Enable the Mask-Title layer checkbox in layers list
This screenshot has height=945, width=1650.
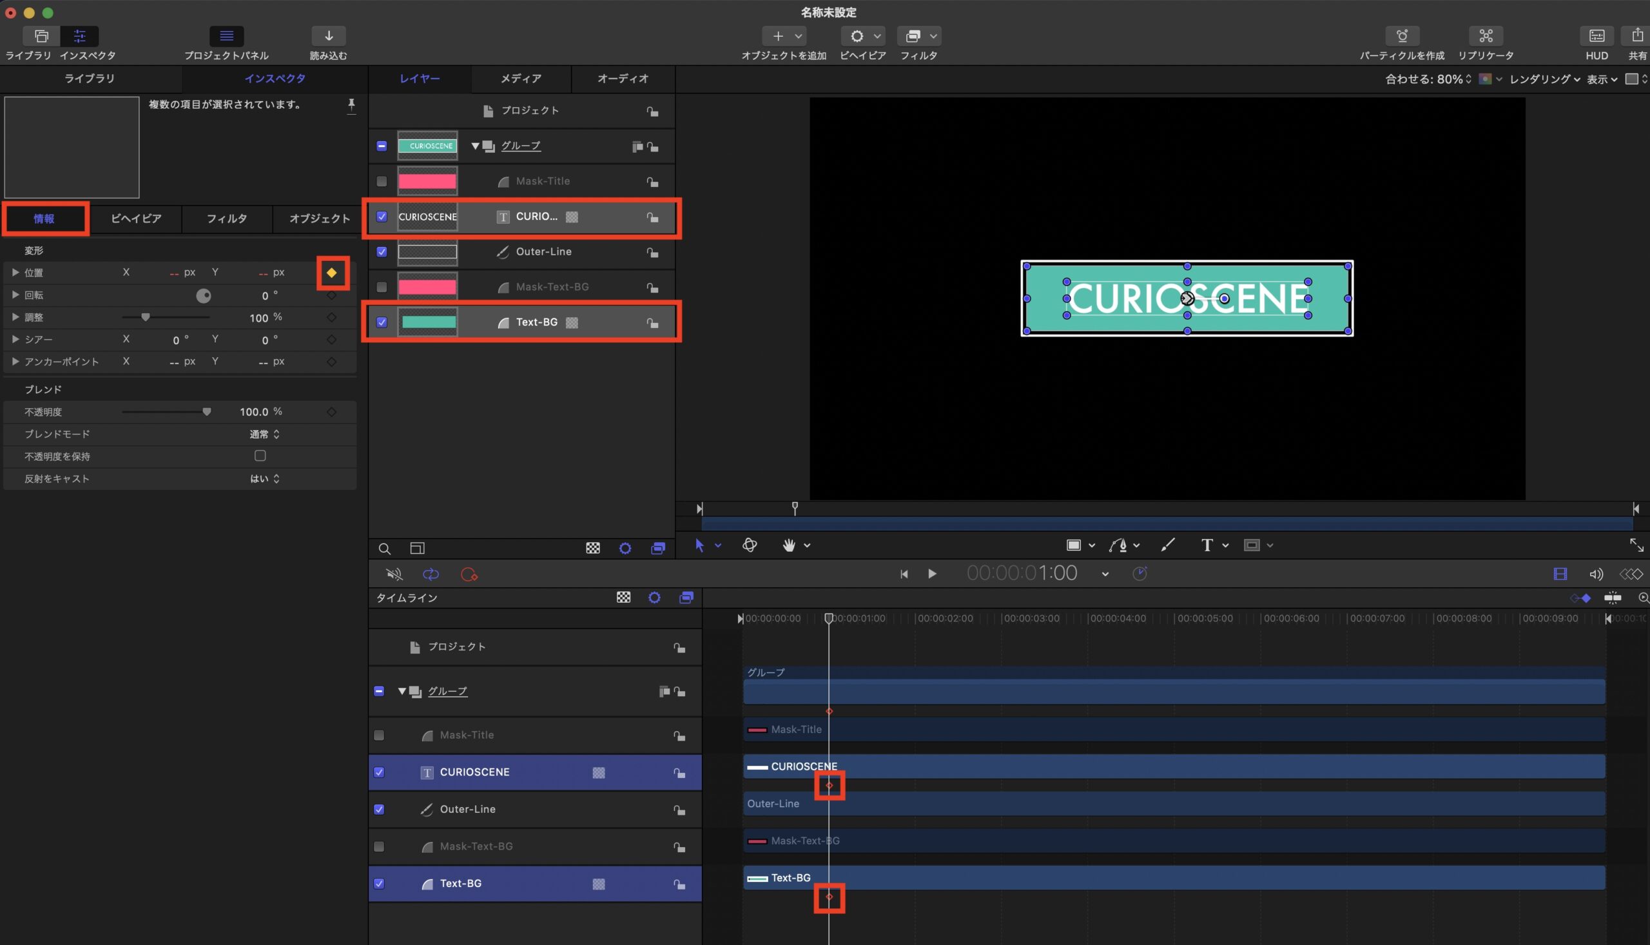click(382, 182)
